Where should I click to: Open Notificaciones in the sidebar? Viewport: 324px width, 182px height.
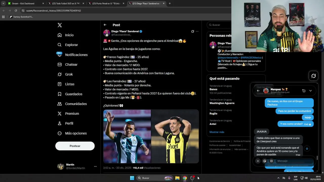(72, 55)
